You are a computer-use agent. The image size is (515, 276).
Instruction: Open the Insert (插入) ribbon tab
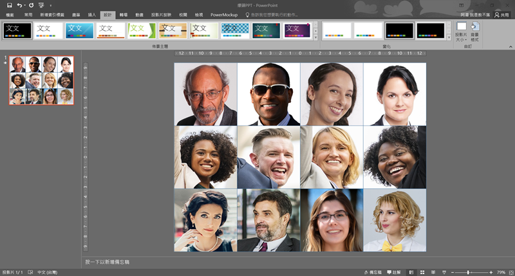91,14
